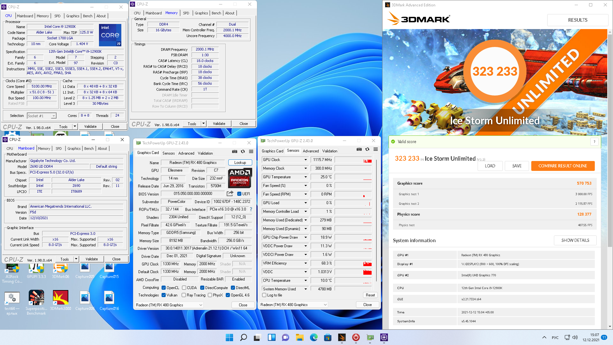Switch to Sensors tab in GPU-Z Graphics Card window

click(x=169, y=153)
